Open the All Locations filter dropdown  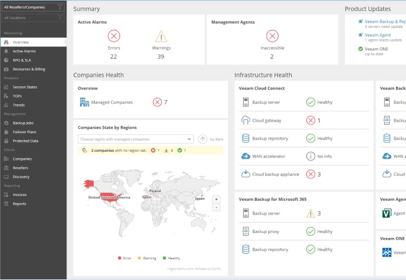pyautogui.click(x=33, y=18)
